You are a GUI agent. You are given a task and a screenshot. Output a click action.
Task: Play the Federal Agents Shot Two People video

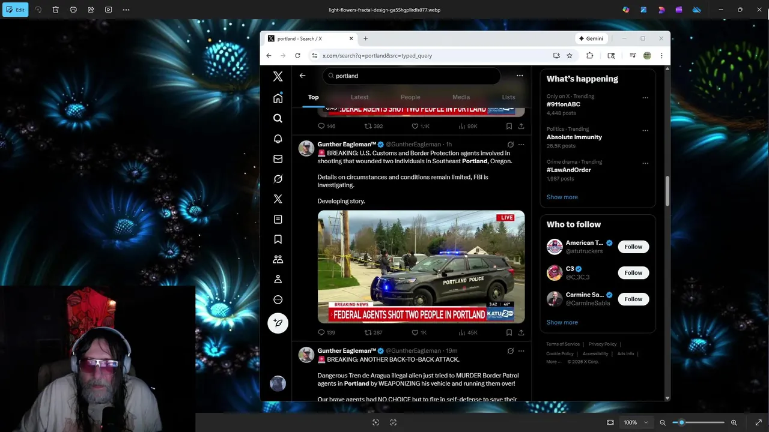click(x=421, y=267)
